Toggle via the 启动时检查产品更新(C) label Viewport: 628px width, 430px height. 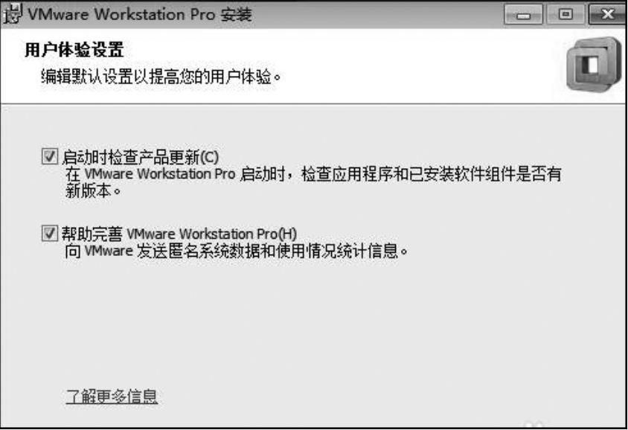140,157
